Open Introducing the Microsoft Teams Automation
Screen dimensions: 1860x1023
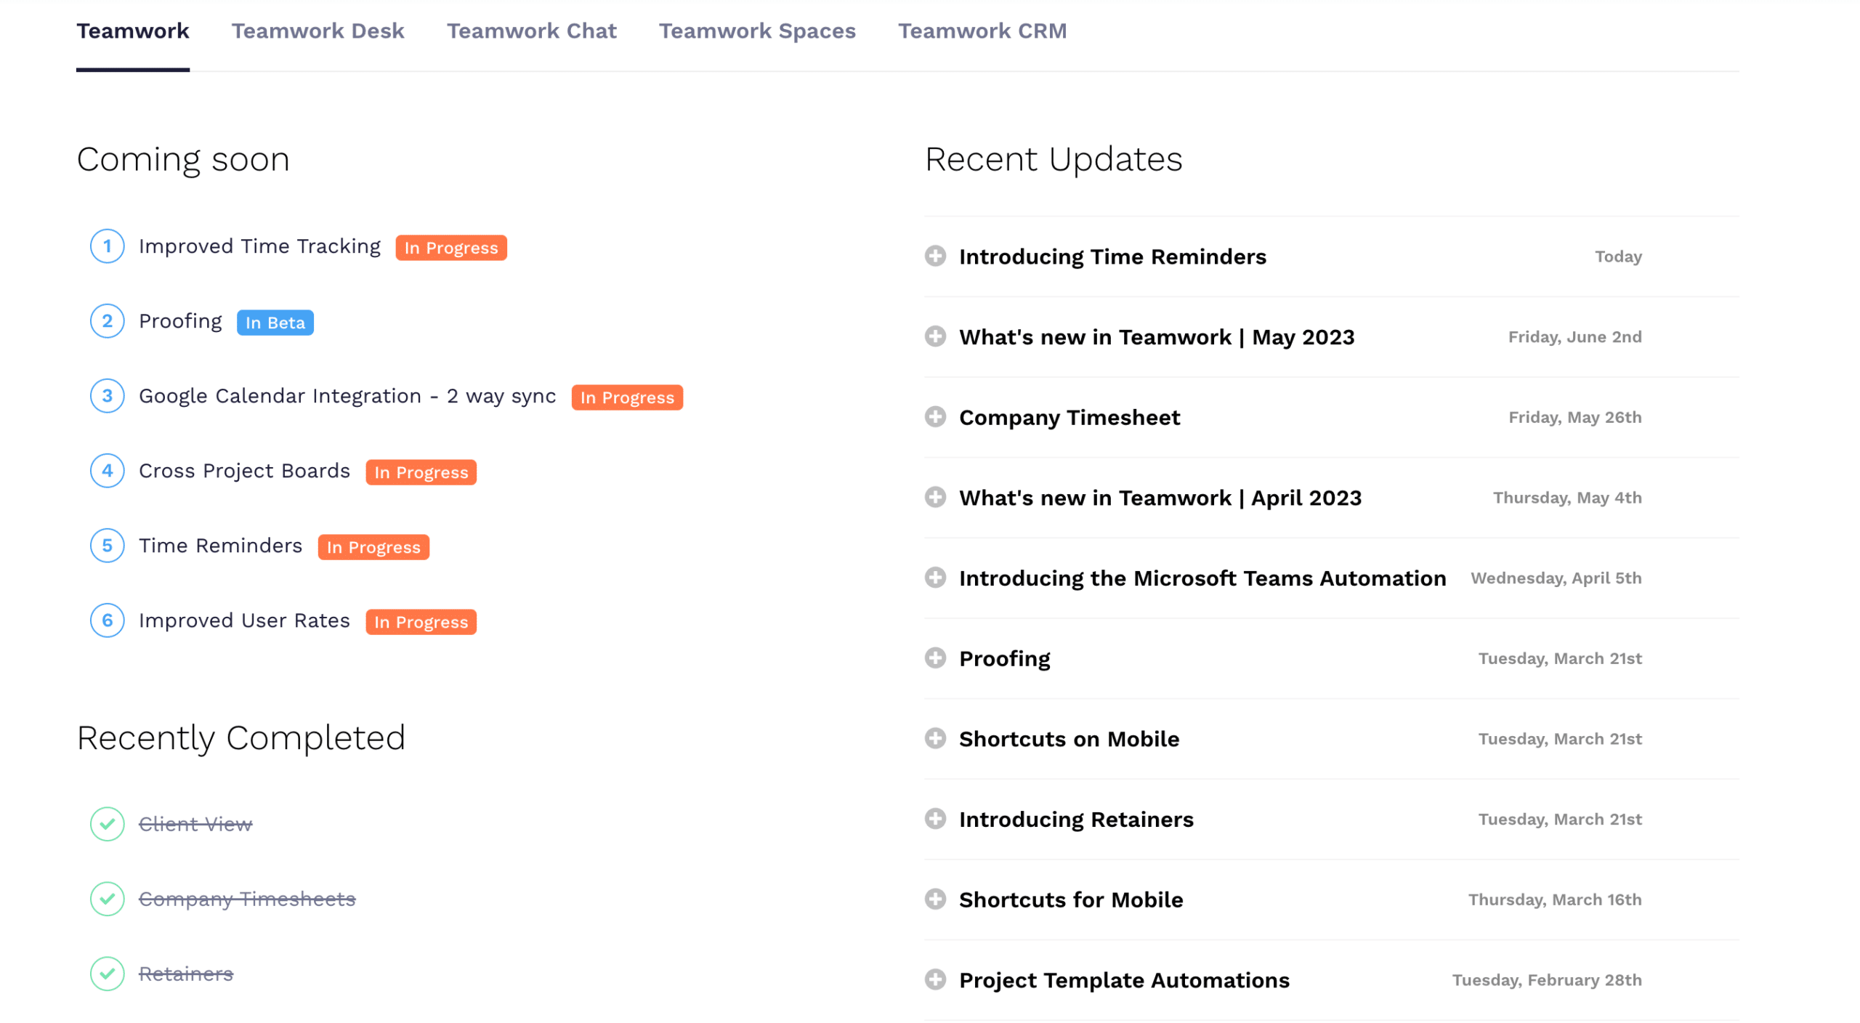[1202, 578]
